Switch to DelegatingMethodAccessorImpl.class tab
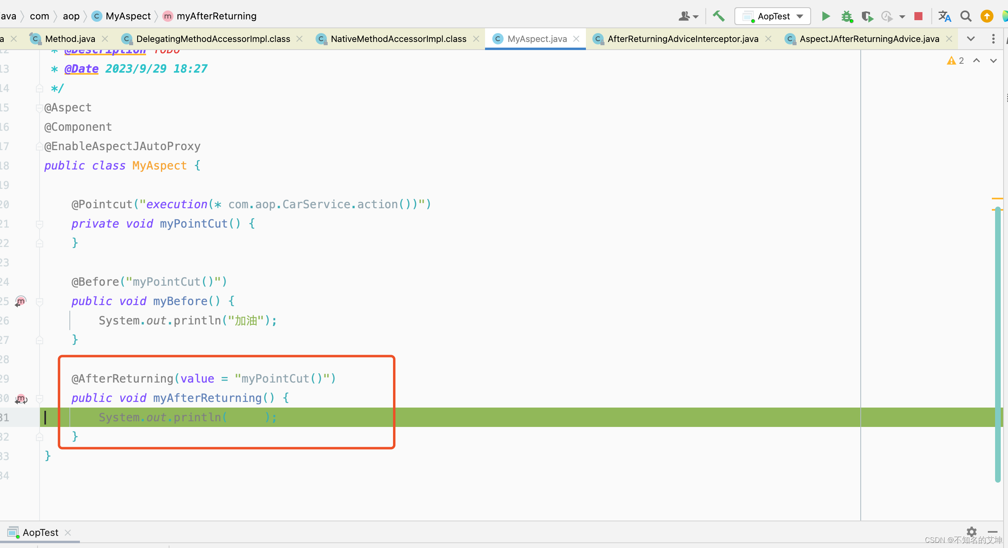 pyautogui.click(x=213, y=39)
